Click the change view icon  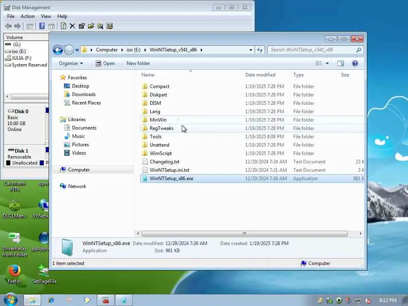(319, 63)
